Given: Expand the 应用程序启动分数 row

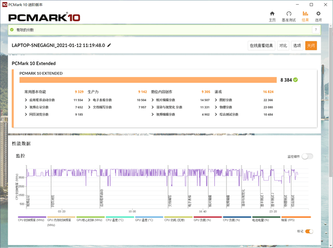Looking at the screenshot, I should [26, 100].
